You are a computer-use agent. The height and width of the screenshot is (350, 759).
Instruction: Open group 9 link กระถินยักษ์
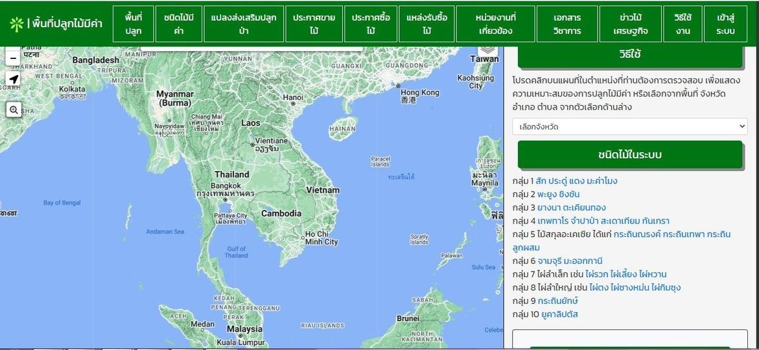pyautogui.click(x=557, y=301)
